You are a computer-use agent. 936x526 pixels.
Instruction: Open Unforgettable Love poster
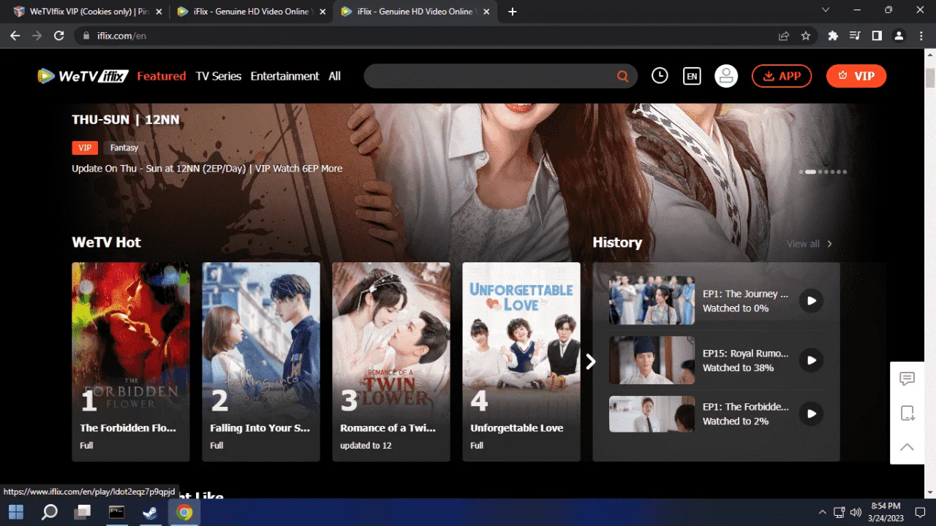pyautogui.click(x=521, y=339)
